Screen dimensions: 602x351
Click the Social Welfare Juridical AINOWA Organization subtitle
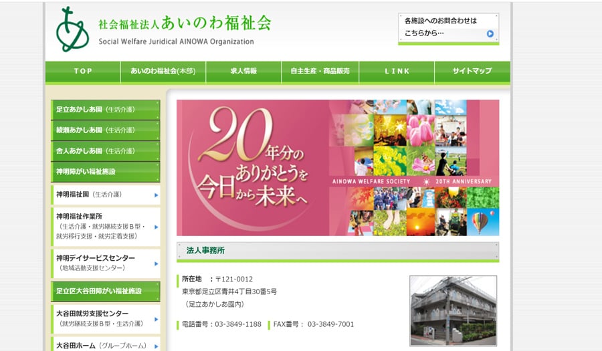point(176,41)
